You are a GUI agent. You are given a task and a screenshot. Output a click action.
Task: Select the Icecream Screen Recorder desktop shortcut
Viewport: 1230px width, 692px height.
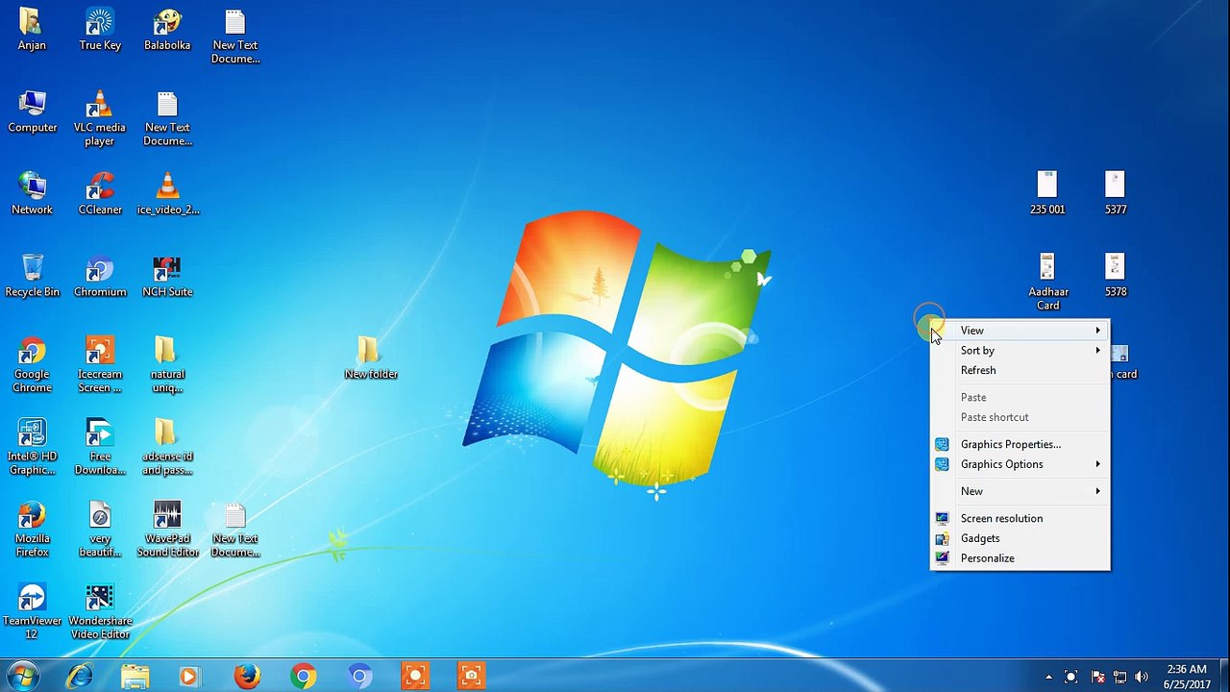pyautogui.click(x=100, y=365)
